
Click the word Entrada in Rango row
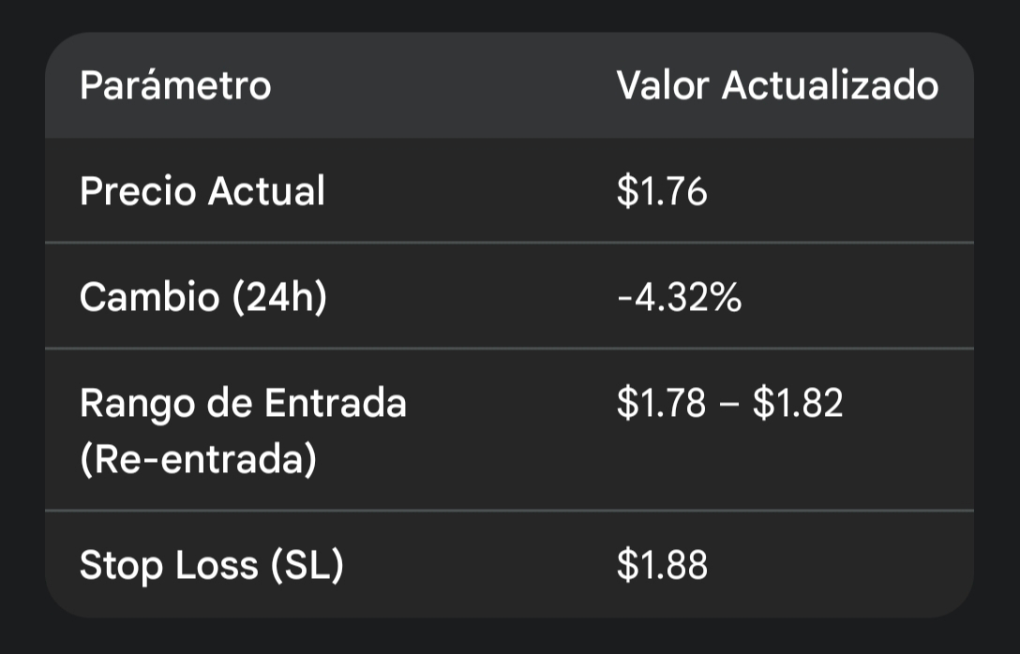click(336, 403)
